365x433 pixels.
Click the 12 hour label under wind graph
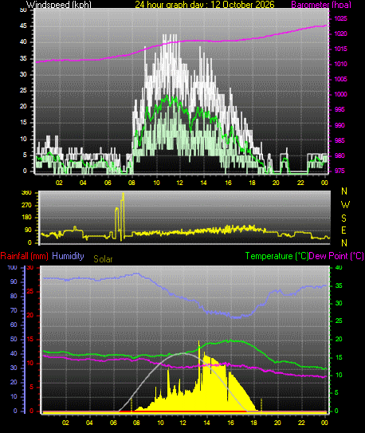coord(180,183)
